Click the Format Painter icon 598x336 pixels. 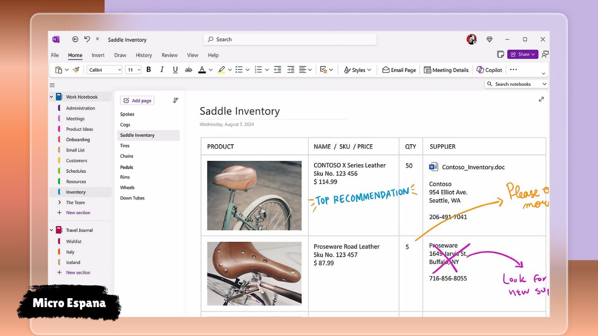[76, 70]
